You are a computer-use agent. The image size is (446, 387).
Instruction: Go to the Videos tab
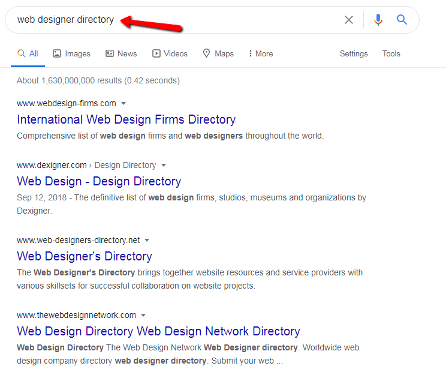170,53
